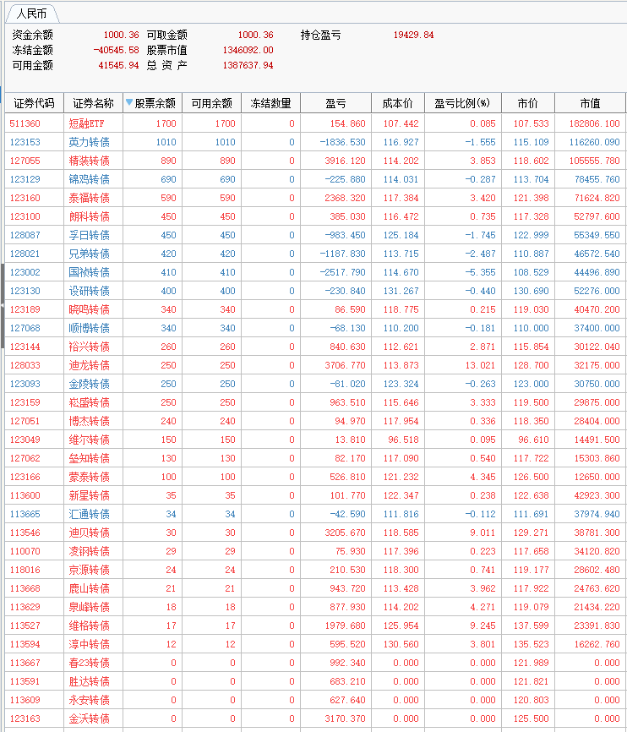Click 短融ETF market value 182806.100
This screenshot has width=627, height=732.
click(594, 123)
